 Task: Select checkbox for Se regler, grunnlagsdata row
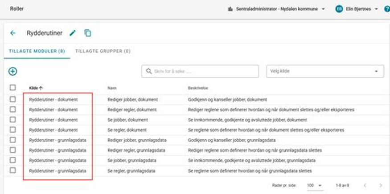13,170
